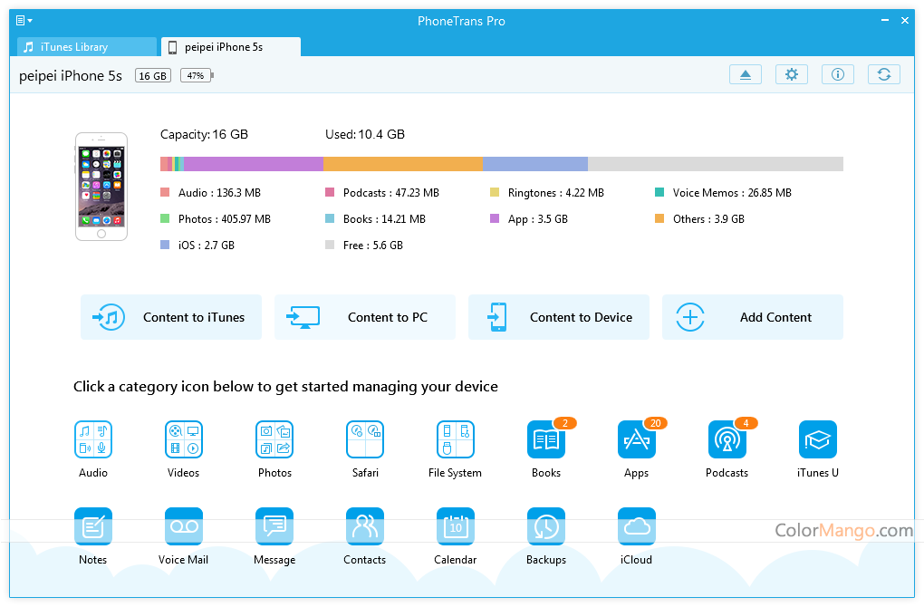The width and height of the screenshot is (924, 607).
Task: Click the 'Books : 14.21 MB' legend text
Action: 384,219
